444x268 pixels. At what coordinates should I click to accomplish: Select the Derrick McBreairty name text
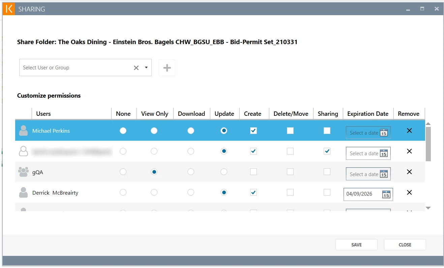(x=55, y=193)
